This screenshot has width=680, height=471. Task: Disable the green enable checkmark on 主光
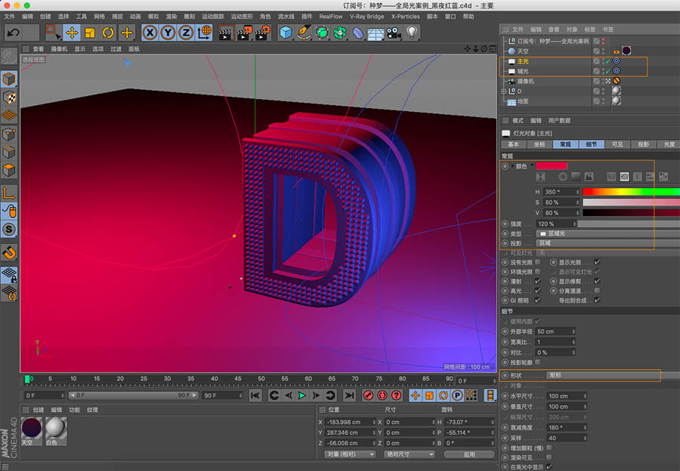click(607, 60)
